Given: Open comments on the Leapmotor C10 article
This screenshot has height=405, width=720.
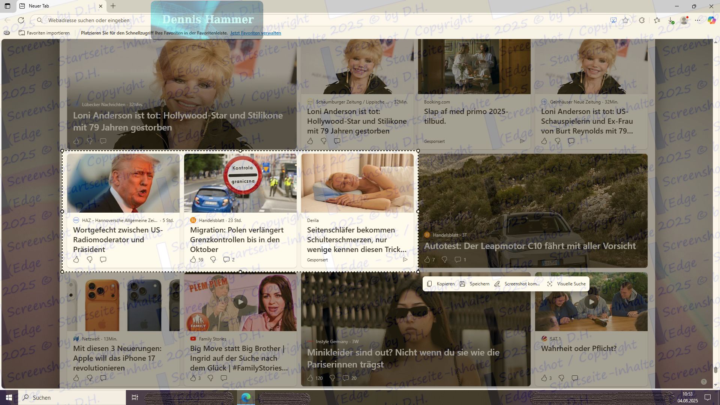Looking at the screenshot, I should (x=457, y=259).
